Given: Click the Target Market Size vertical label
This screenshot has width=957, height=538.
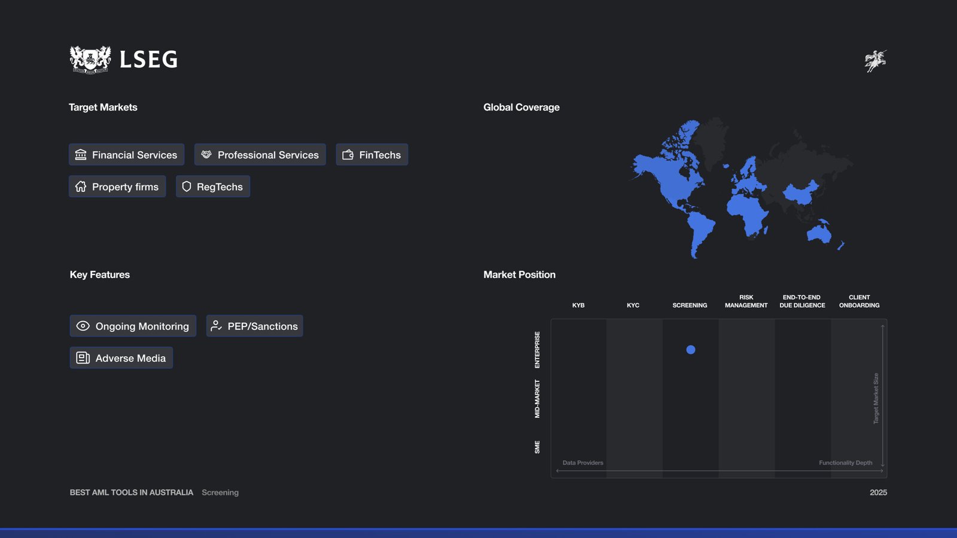Looking at the screenshot, I should [x=876, y=399].
